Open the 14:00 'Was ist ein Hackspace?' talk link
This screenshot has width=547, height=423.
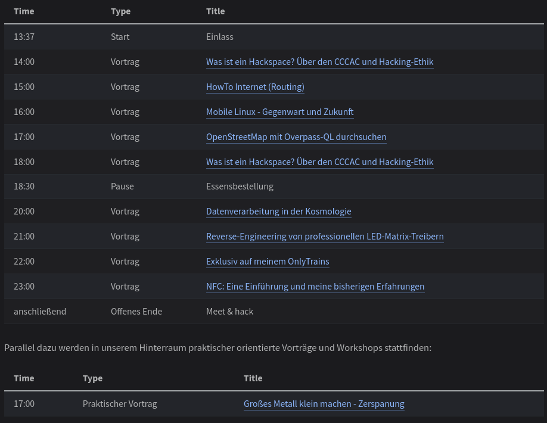click(319, 62)
